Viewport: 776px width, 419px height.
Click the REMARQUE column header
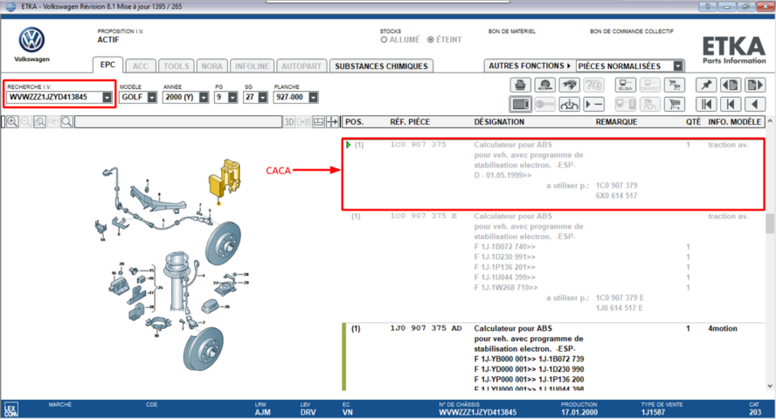(x=616, y=121)
